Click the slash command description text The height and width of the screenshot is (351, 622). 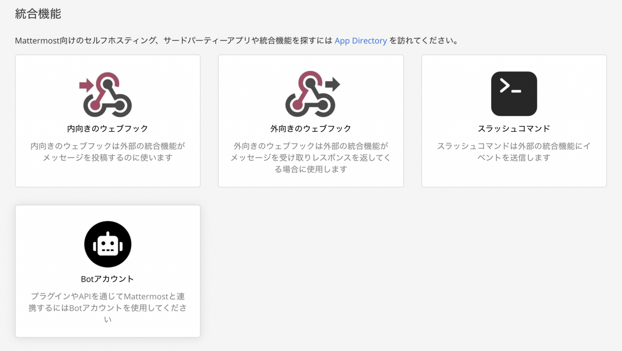(x=514, y=152)
